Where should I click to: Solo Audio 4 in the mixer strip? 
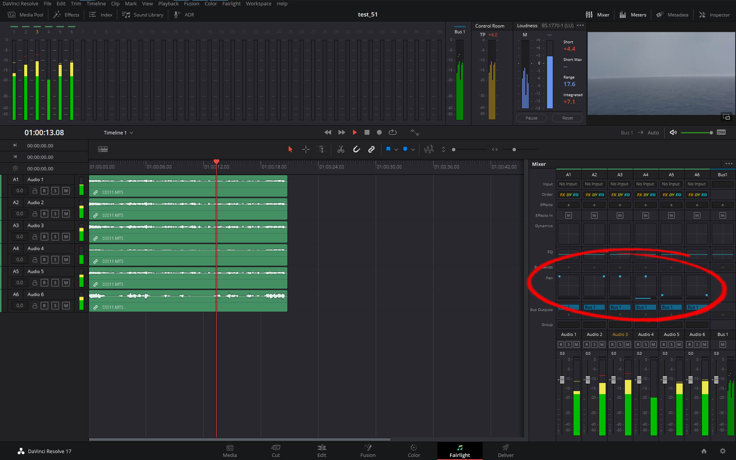coord(646,345)
